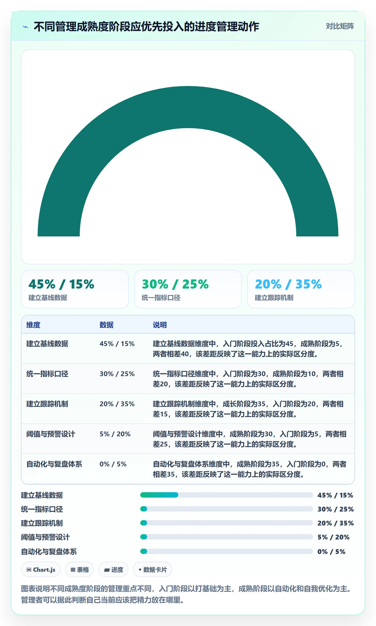Click the description mentioning 两者相差40
Viewport: 376px width, 626px height.
pos(248,349)
